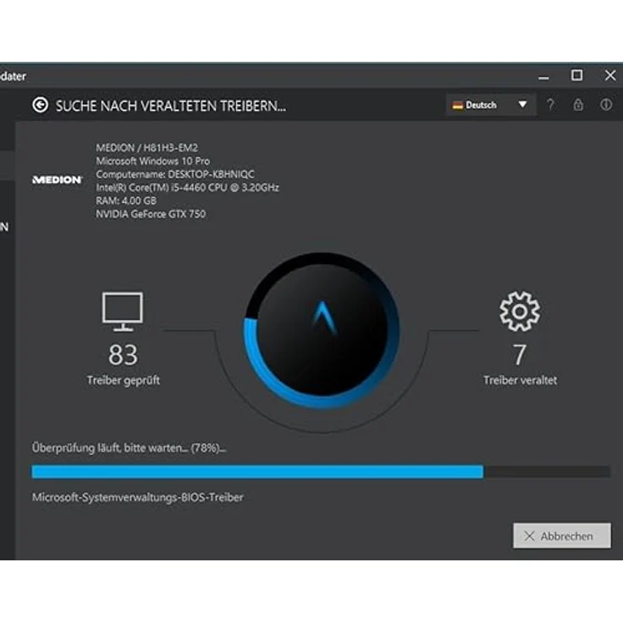Click the text "MEDION / H81H3-EM2"

point(146,148)
